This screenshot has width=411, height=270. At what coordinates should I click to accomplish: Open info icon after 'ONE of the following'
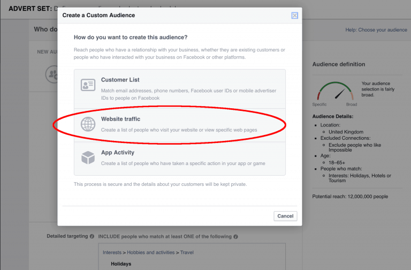235,236
